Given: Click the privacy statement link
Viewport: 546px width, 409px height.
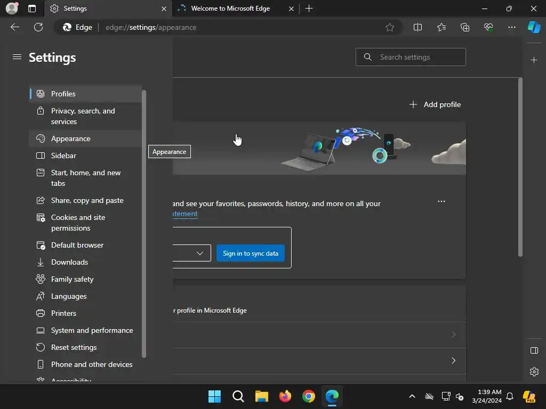Looking at the screenshot, I should coord(185,214).
